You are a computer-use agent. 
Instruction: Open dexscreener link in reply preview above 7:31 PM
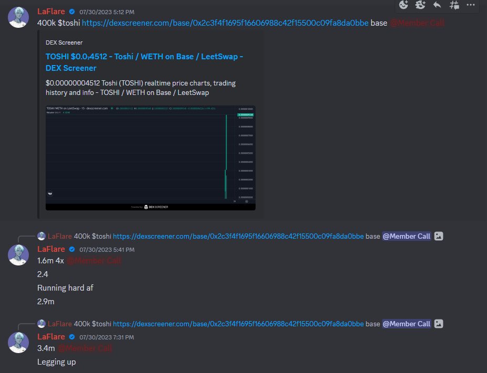[238, 324]
